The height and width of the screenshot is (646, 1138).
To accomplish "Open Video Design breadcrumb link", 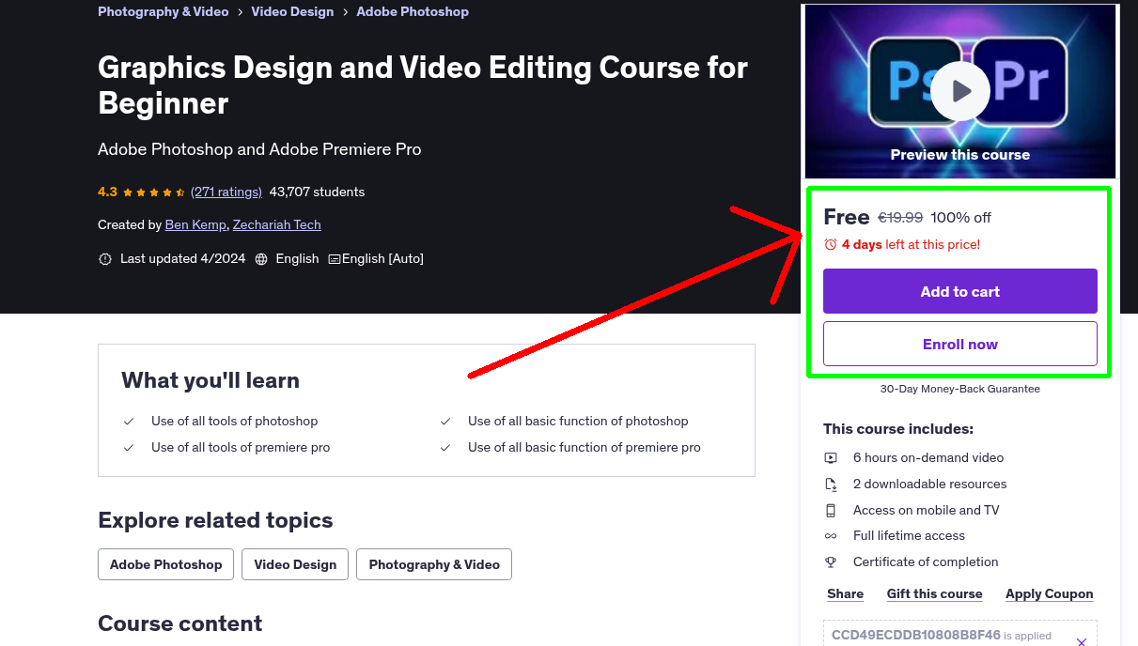I will (x=292, y=11).
